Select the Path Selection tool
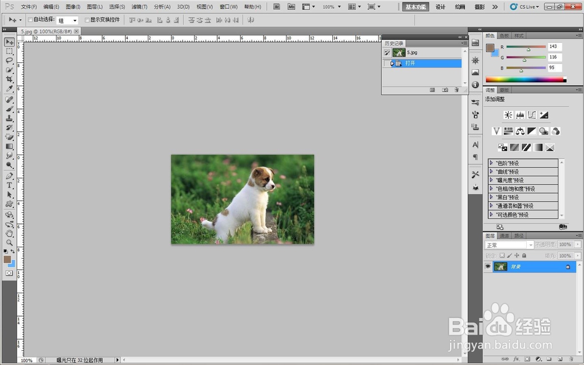This screenshot has height=365, width=584. point(9,194)
